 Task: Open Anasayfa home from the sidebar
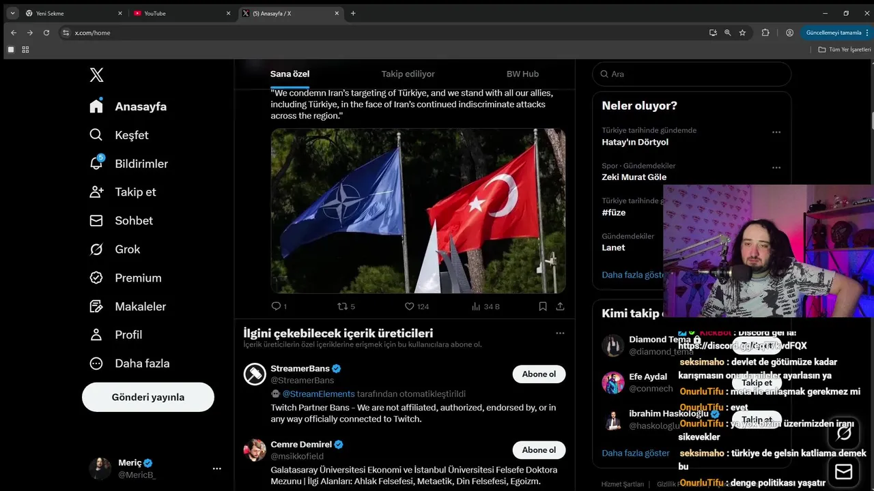pyautogui.click(x=128, y=106)
